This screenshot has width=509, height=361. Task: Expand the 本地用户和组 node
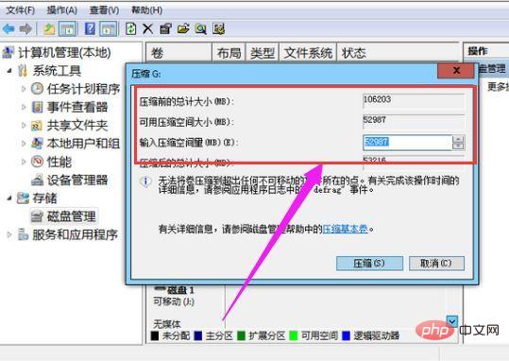[x=24, y=144]
